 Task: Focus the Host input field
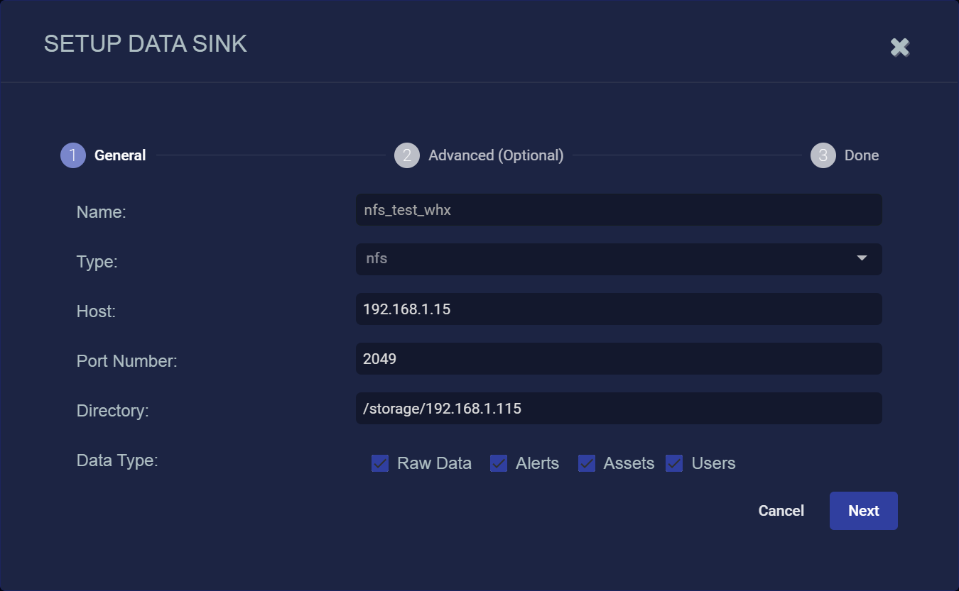618,309
